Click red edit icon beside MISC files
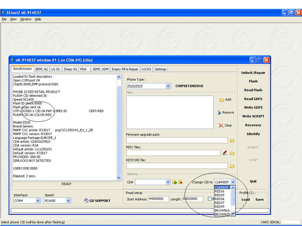The image size is (302, 226). point(225,153)
